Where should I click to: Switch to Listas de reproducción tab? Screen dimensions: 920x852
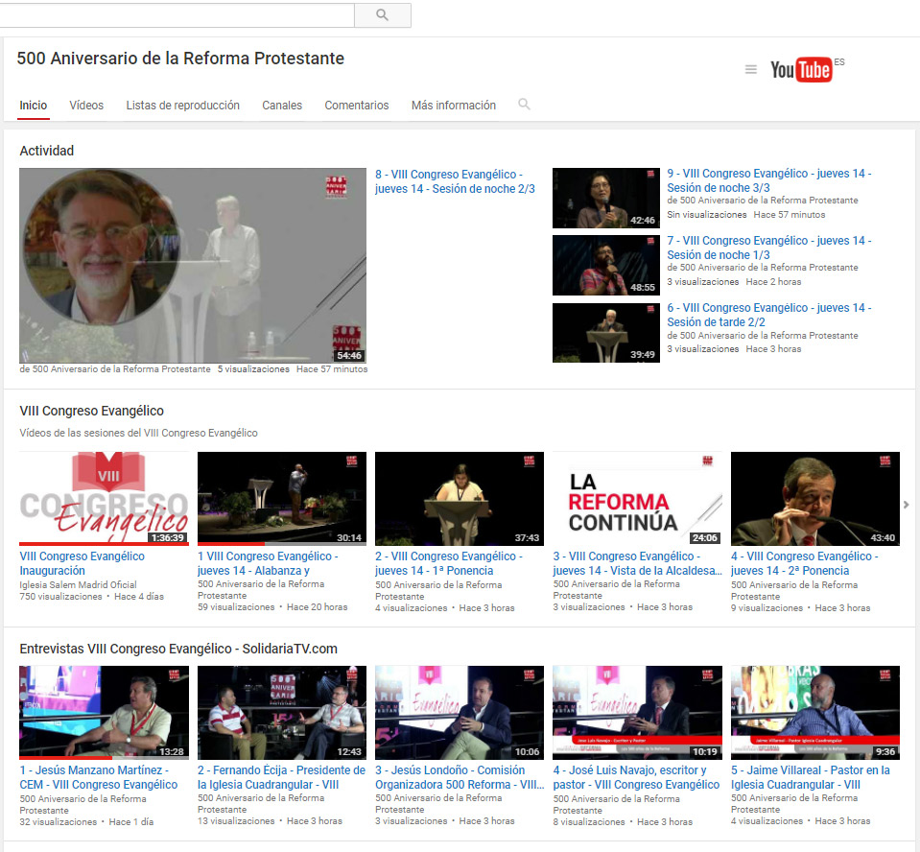(182, 106)
